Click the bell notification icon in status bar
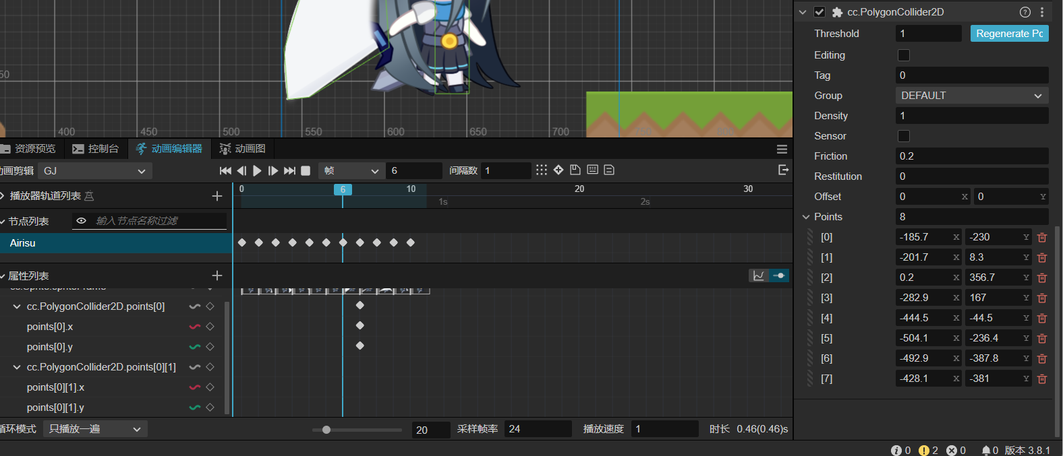The image size is (1063, 456). point(986,450)
